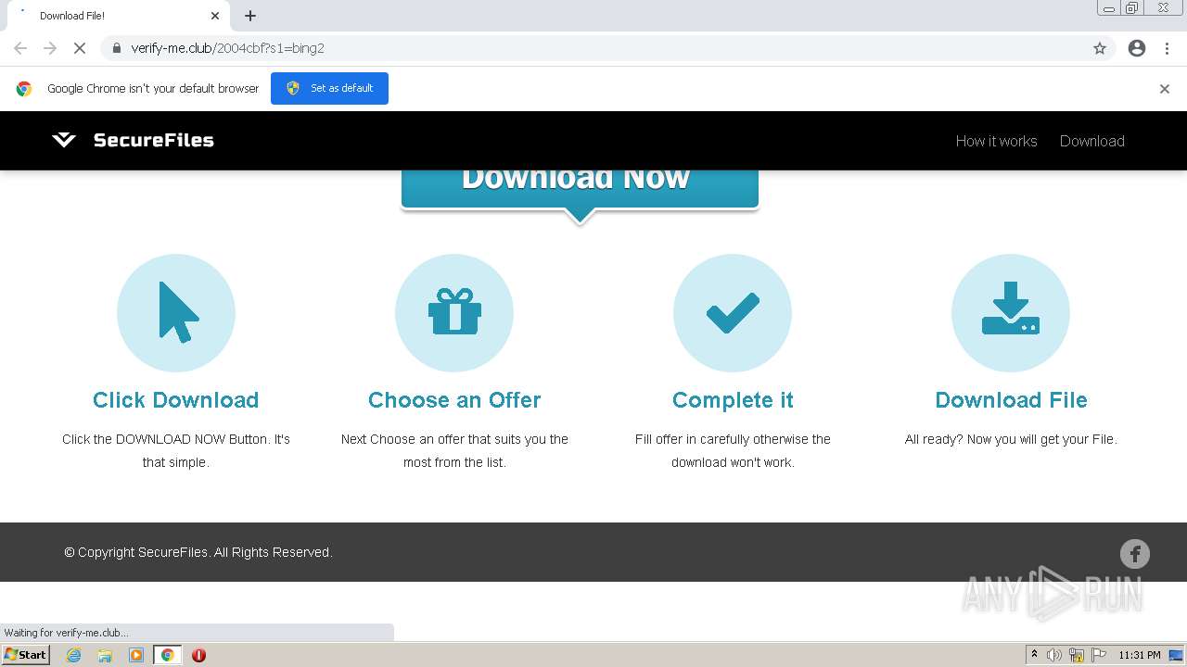Screen dimensions: 1187x667
Task: Click the SecureFiles chevron logo icon
Action: pyautogui.click(x=63, y=141)
